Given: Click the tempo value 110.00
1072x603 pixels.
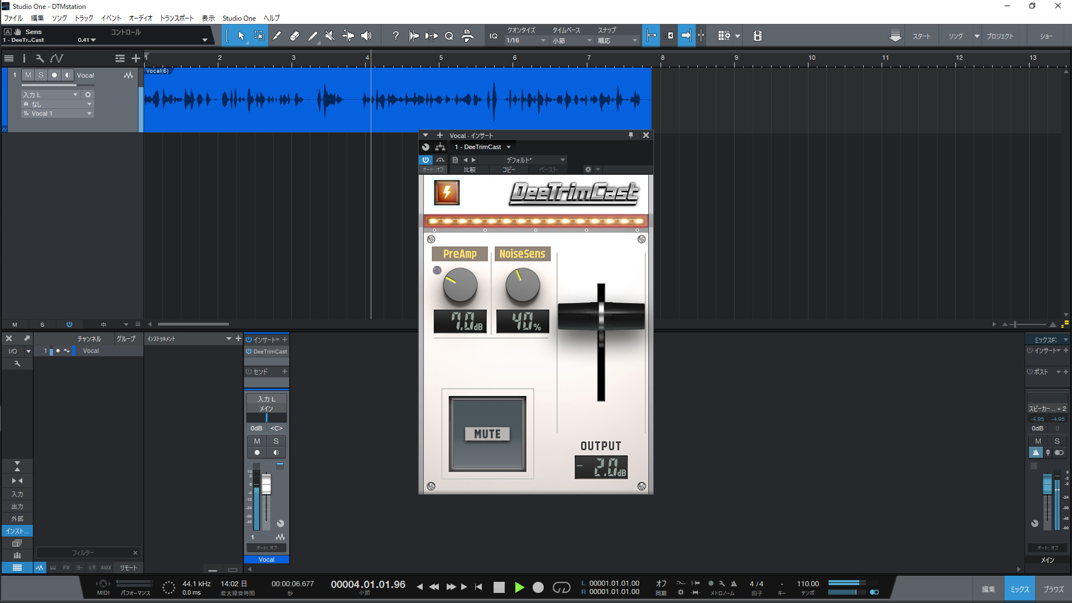Looking at the screenshot, I should click(x=808, y=583).
